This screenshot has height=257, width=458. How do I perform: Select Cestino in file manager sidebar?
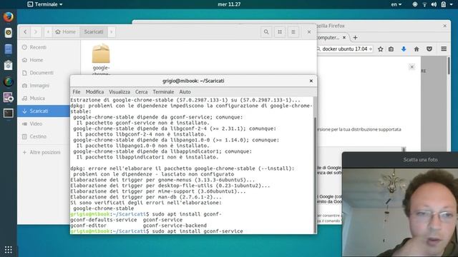coord(43,136)
